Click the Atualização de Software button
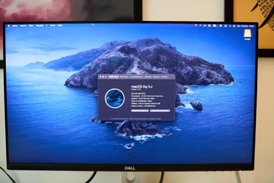274x183 pixels. pyautogui.click(x=160, y=111)
